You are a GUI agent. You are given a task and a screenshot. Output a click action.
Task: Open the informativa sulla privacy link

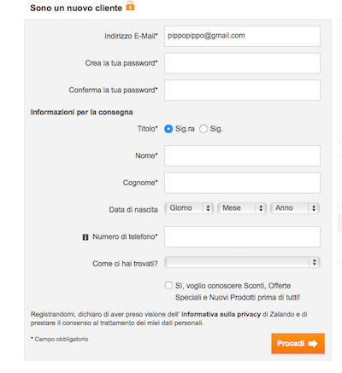point(221,314)
